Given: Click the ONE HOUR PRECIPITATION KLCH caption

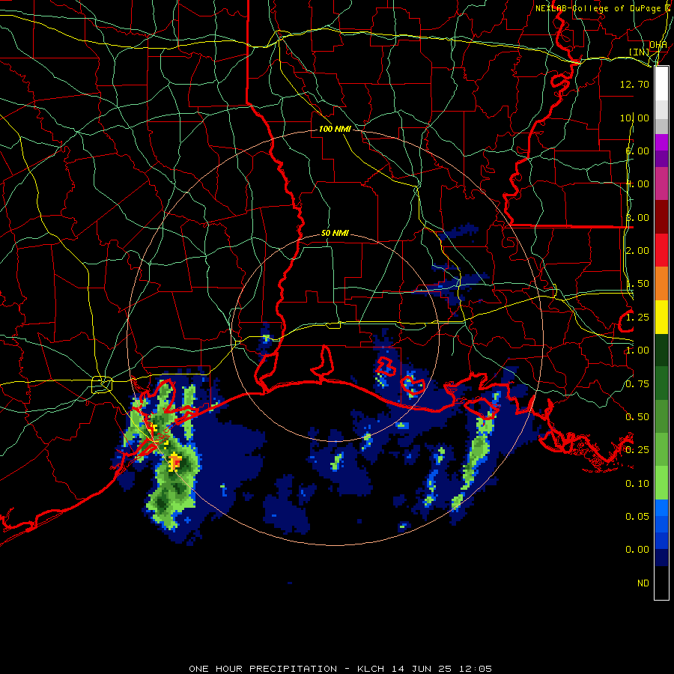Looking at the screenshot, I should tap(340, 669).
